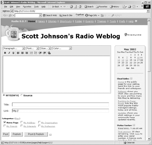Increase indent in the editor
This screenshot has width=152, height=145.
[x=44, y=53]
